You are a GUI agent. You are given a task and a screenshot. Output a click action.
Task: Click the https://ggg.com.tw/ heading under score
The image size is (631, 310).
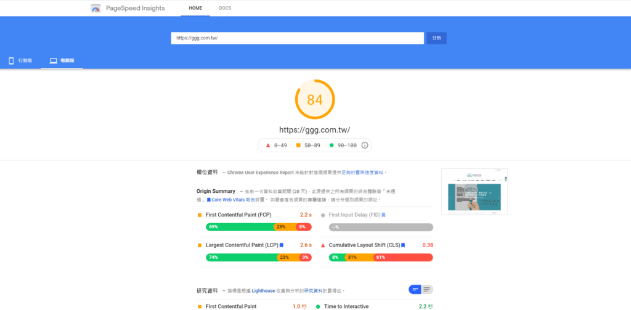tap(315, 130)
